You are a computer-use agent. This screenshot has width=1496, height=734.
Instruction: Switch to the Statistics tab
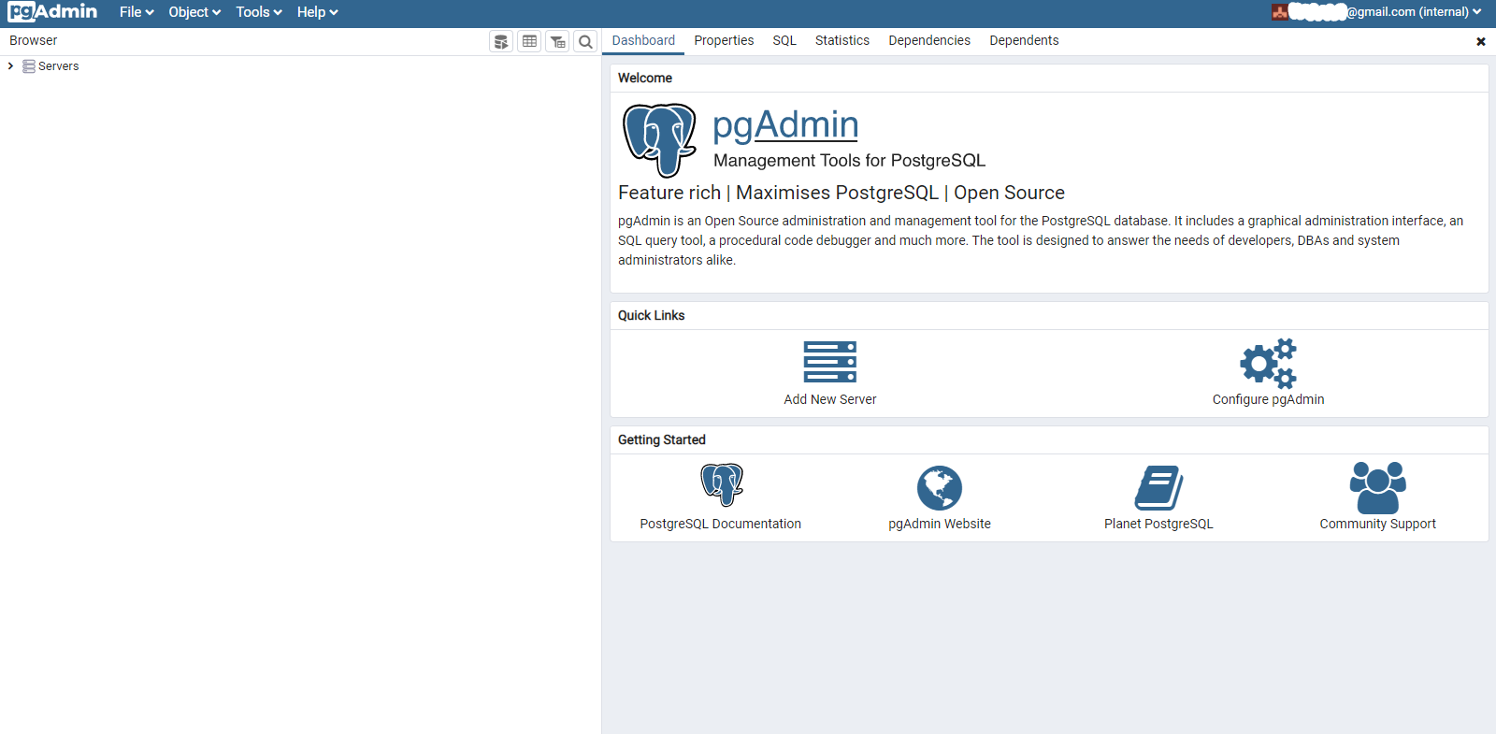click(x=842, y=40)
